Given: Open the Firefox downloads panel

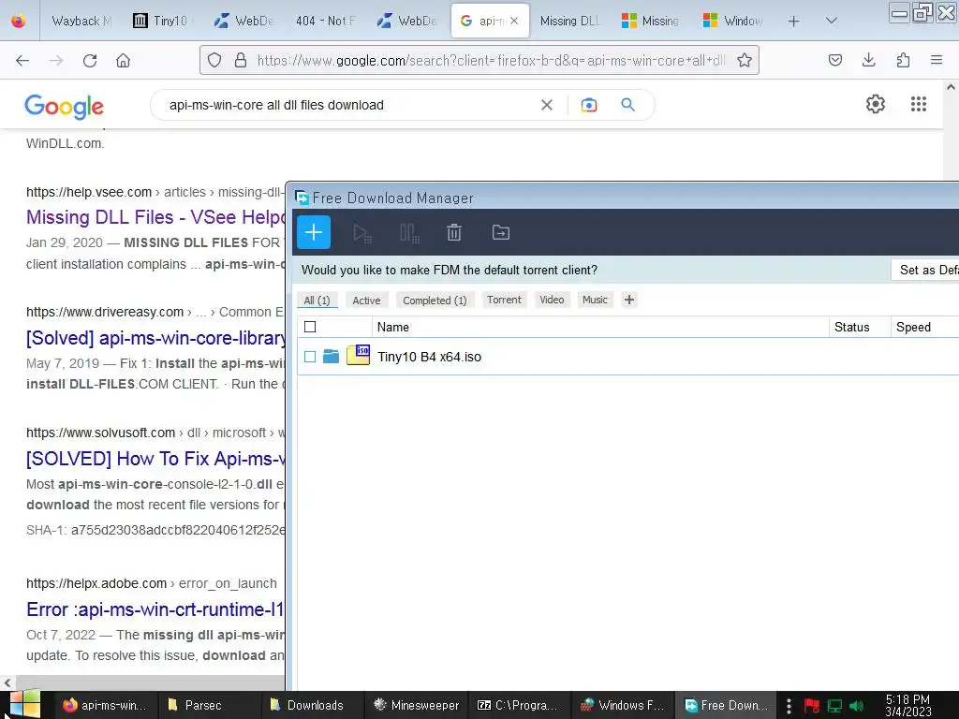Looking at the screenshot, I should click(x=868, y=60).
